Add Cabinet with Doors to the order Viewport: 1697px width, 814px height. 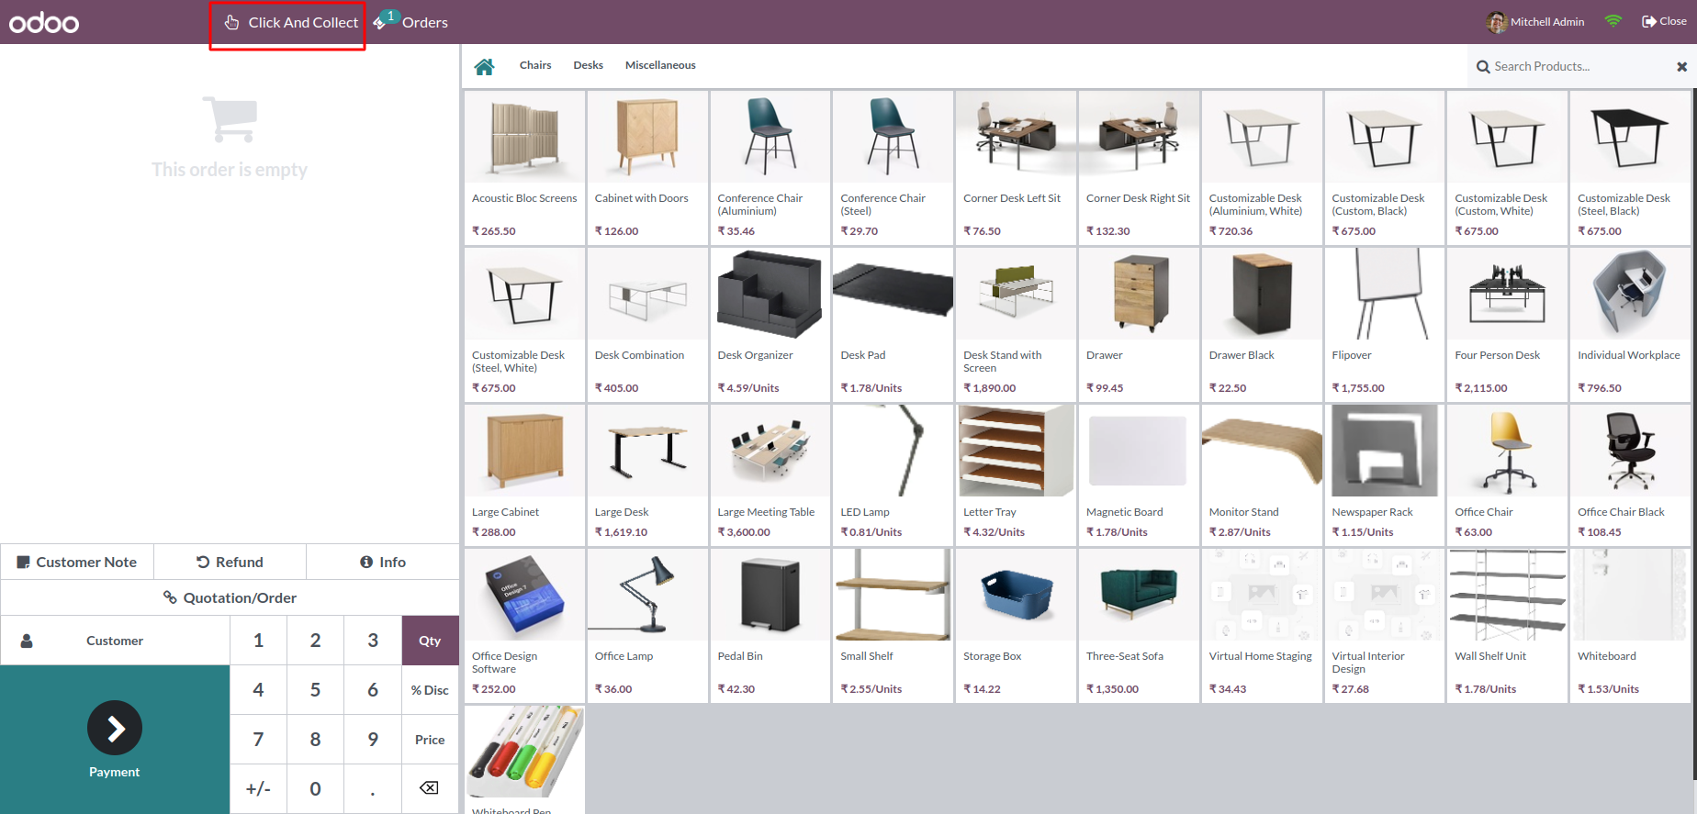[x=647, y=167]
